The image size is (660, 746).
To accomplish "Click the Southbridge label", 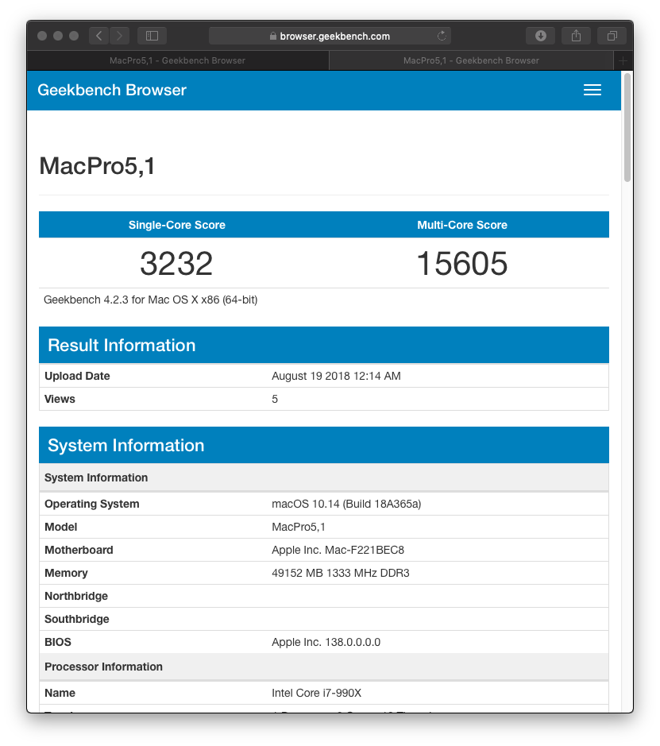I will [x=77, y=619].
